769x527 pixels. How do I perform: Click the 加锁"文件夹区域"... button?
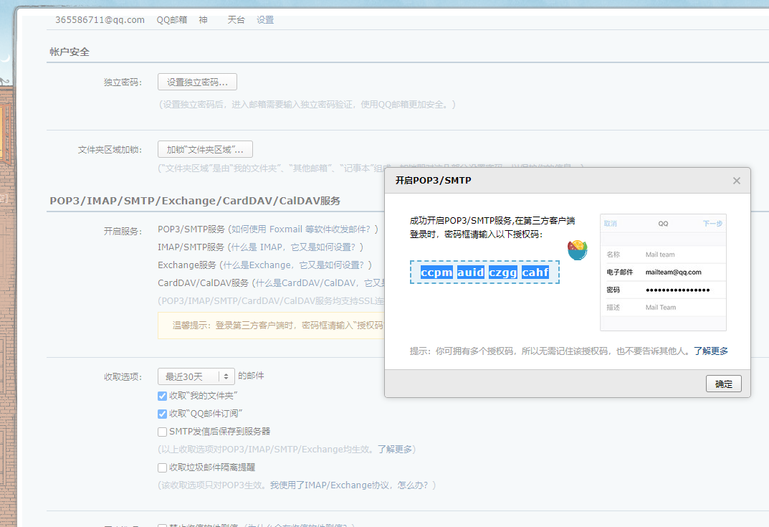[205, 149]
